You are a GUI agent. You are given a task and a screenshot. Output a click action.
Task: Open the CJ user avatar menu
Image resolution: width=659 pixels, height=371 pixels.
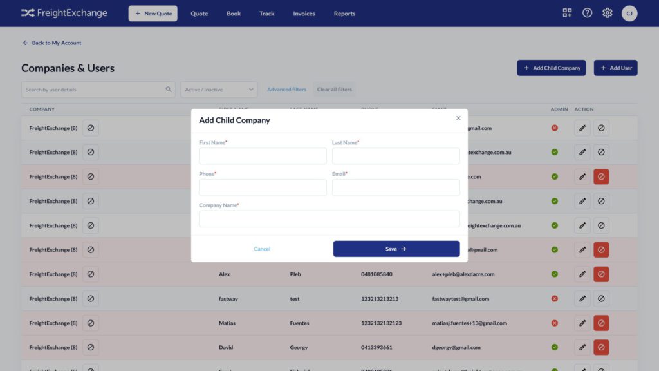pyautogui.click(x=629, y=14)
